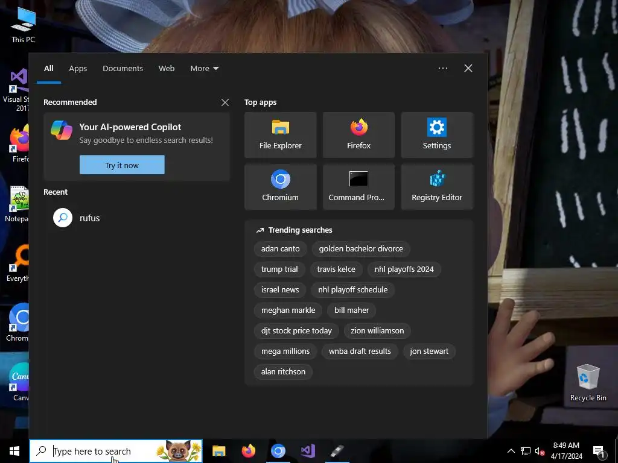
Task: Click the muted volume tray icon
Action: pyautogui.click(x=540, y=451)
